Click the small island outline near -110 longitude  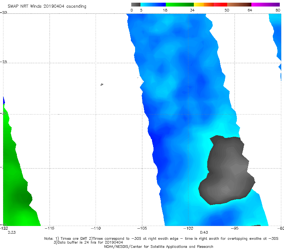coord(102,84)
